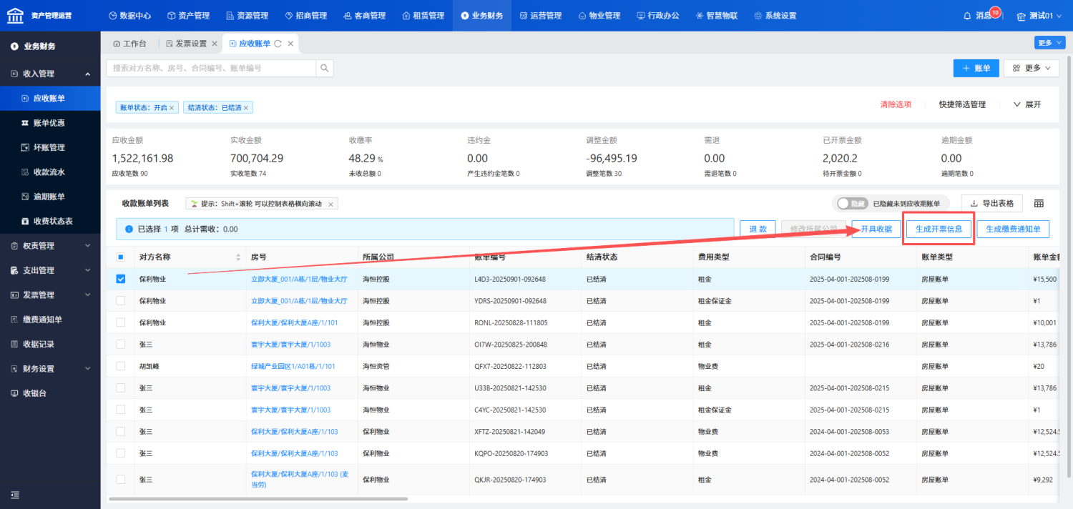
Task: Open room link 绿城产业园区1/A01栋/1/101
Action: (293, 366)
